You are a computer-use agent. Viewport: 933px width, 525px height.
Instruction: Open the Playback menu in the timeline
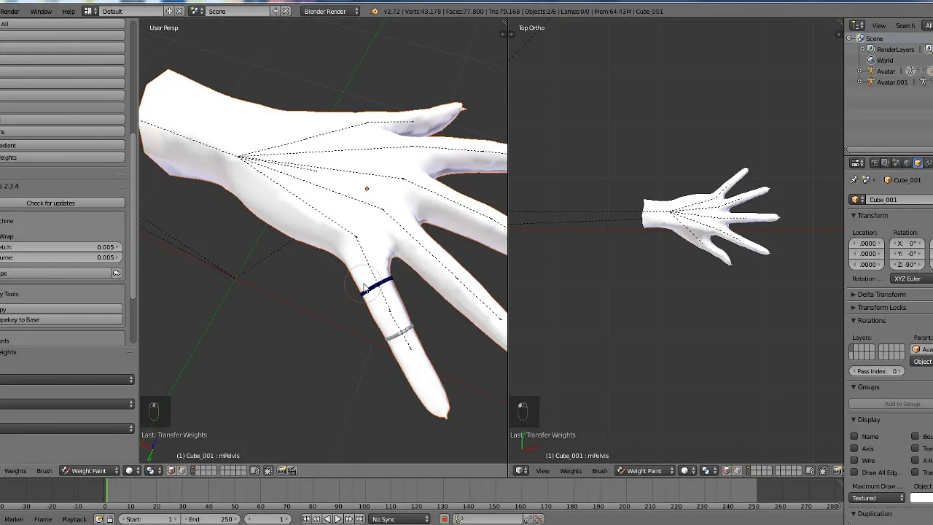[74, 519]
